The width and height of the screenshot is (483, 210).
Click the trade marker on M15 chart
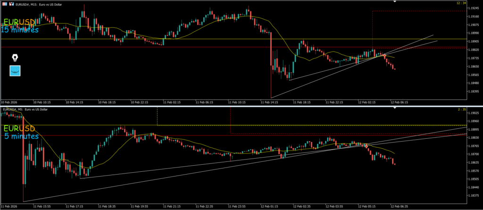[x=384, y=56]
